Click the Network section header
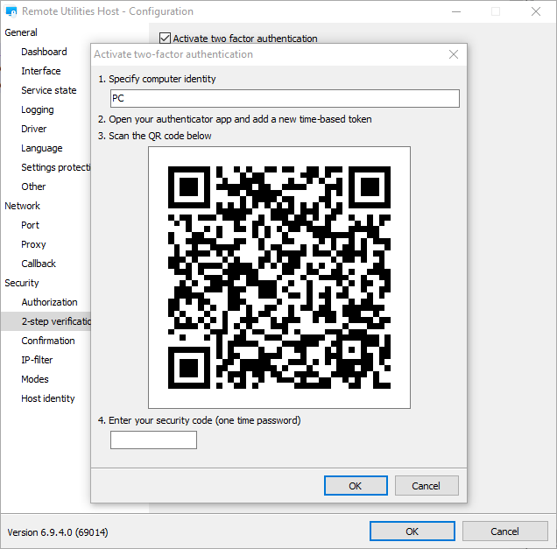The height and width of the screenshot is (549, 557). [x=23, y=206]
